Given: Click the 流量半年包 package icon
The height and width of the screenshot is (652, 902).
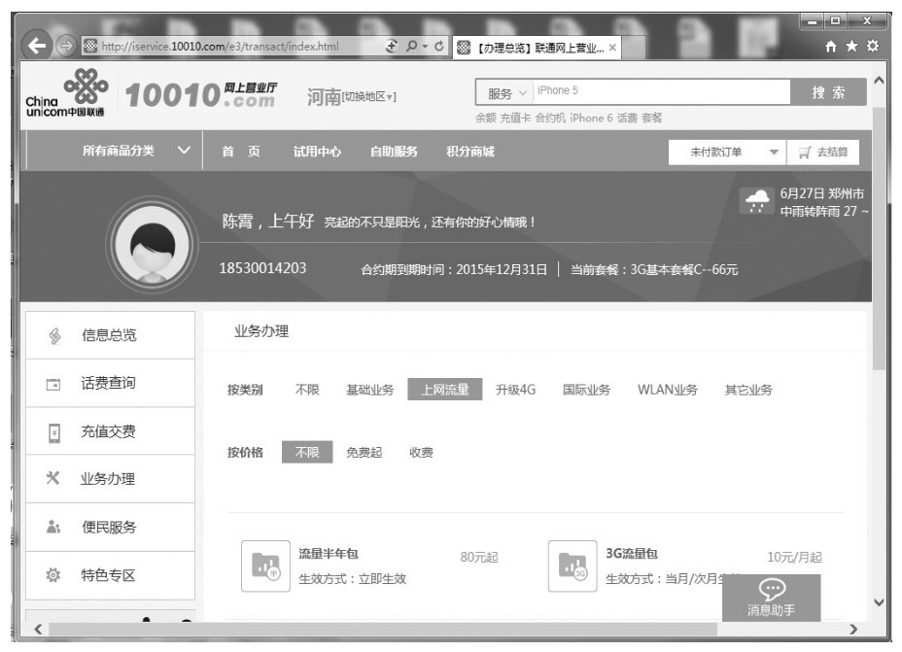Looking at the screenshot, I should click(265, 566).
